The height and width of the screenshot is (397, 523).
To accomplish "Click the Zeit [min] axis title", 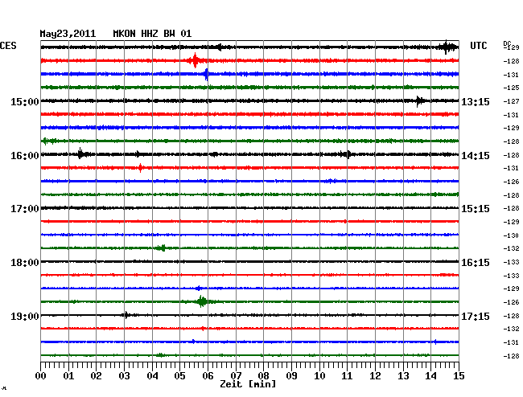I will click(248, 384).
